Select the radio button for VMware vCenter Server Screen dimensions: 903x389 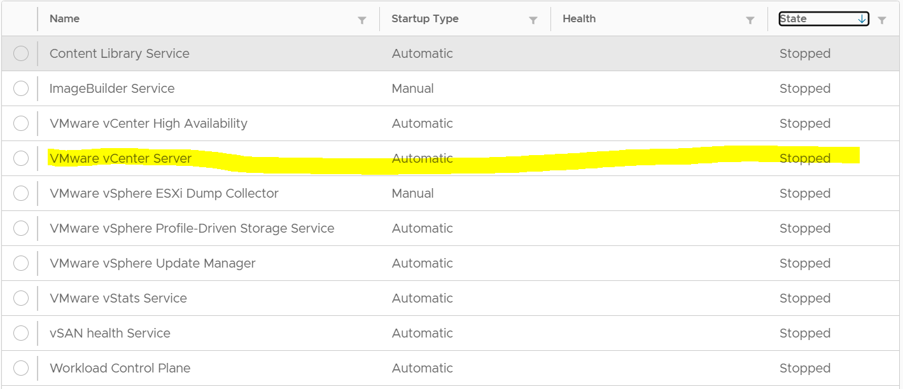(x=21, y=158)
